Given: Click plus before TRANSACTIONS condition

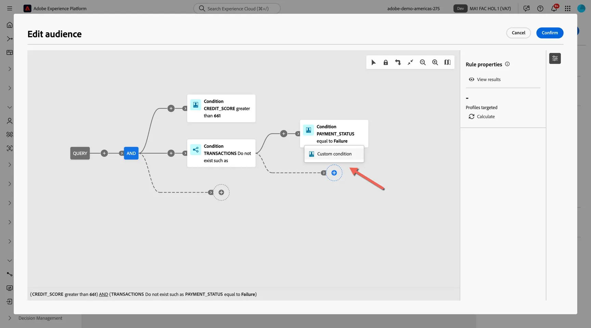Looking at the screenshot, I should tap(171, 153).
